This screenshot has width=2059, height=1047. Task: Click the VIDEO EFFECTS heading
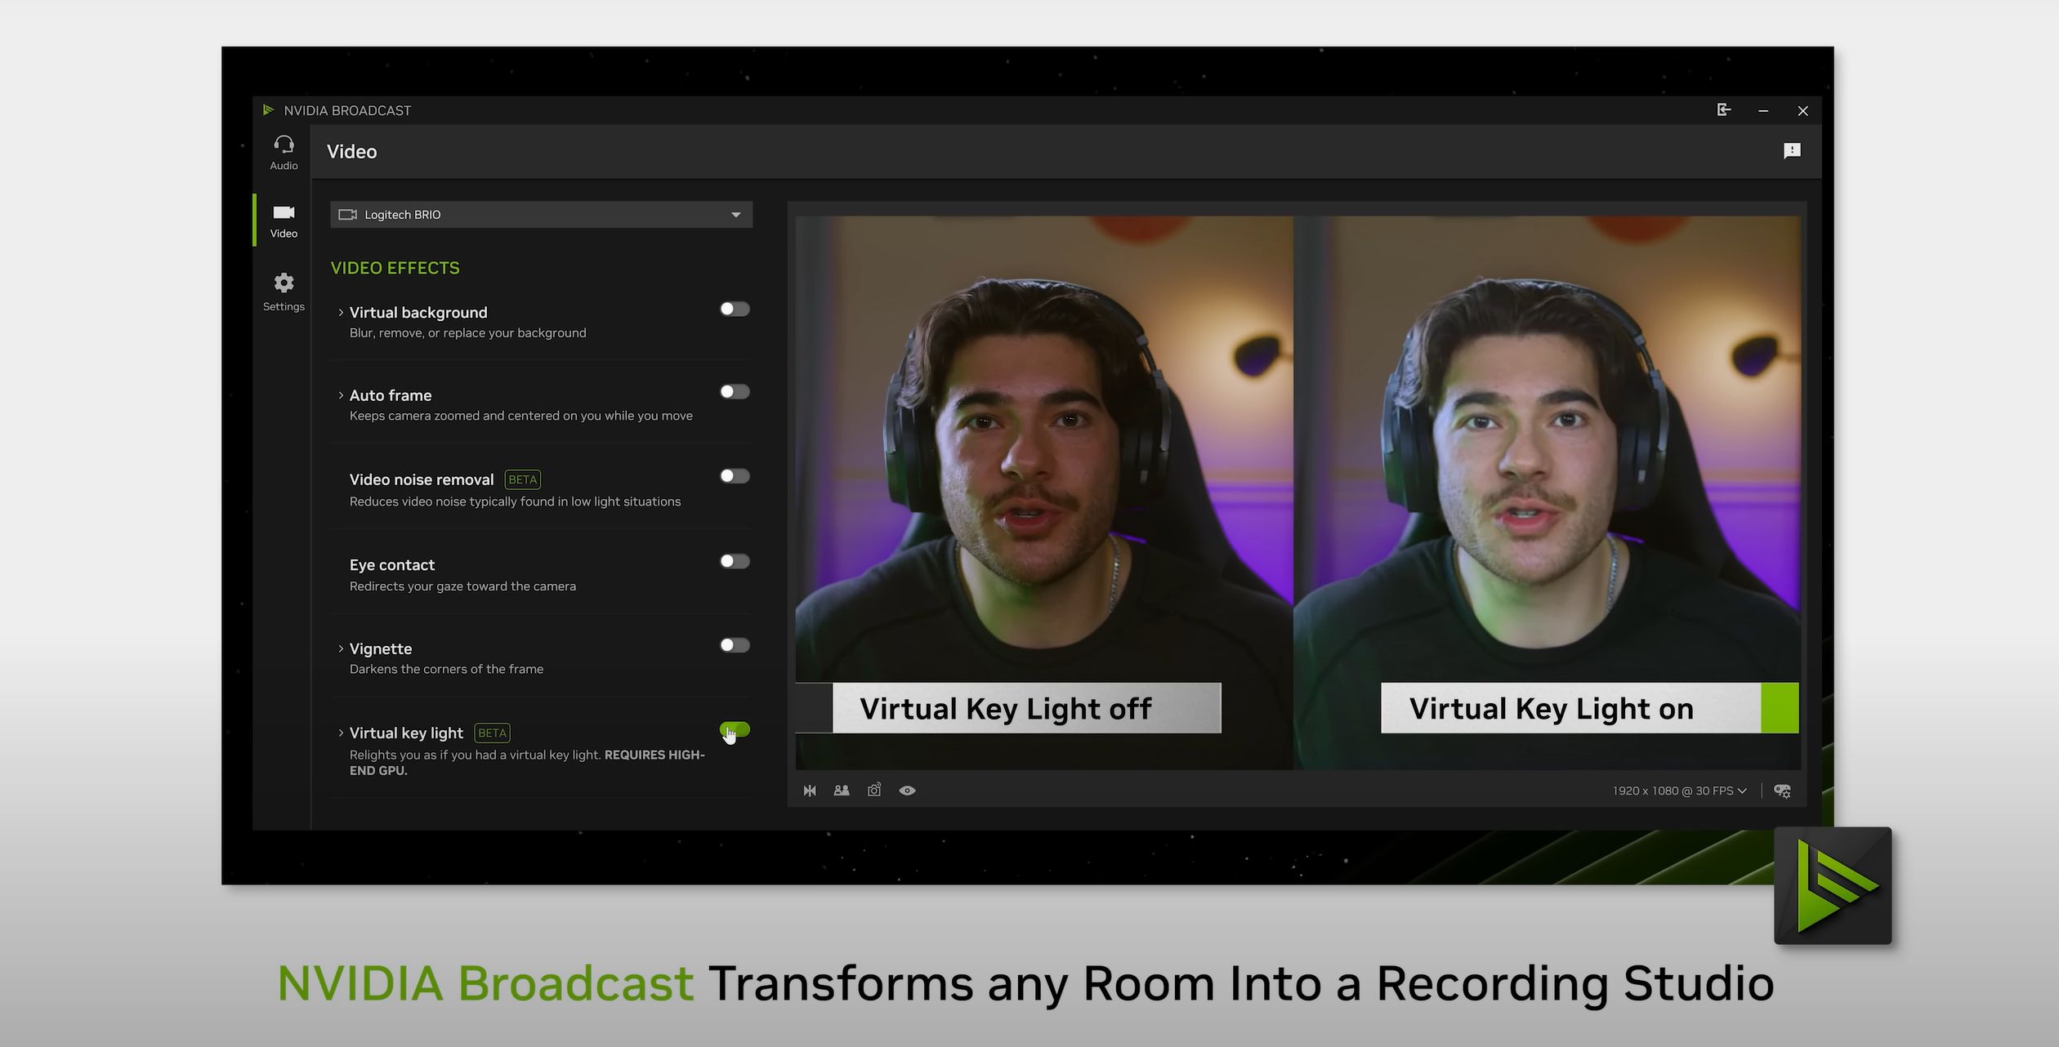[x=395, y=268]
